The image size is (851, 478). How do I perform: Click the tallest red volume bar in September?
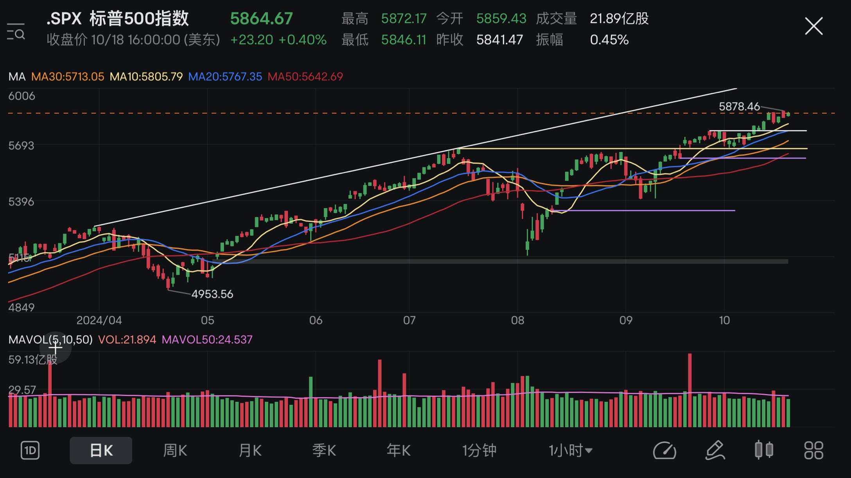690,390
